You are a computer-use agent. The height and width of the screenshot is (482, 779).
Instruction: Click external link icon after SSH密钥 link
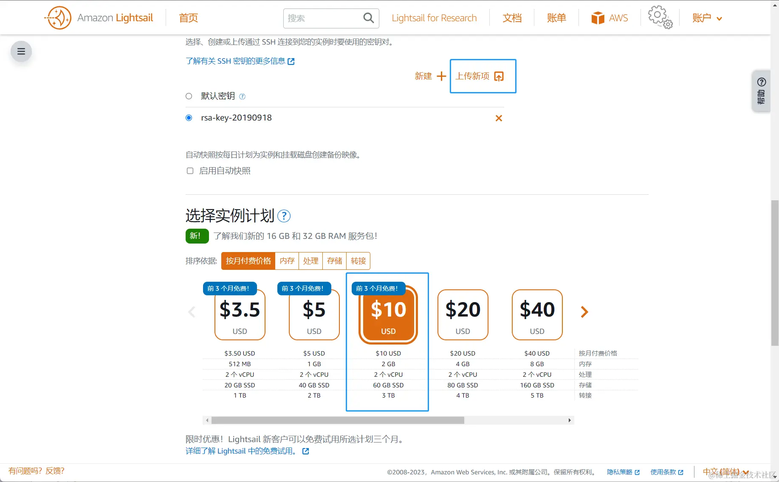[291, 62]
